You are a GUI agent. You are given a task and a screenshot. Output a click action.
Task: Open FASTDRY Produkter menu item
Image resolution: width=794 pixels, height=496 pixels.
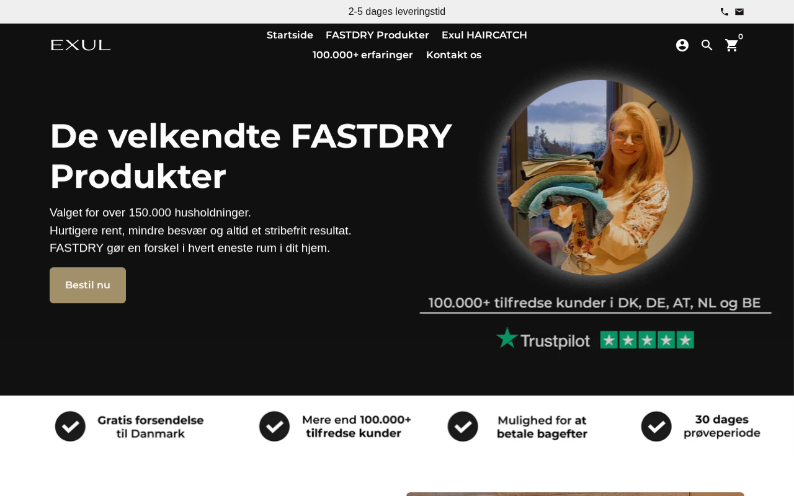[377, 35]
